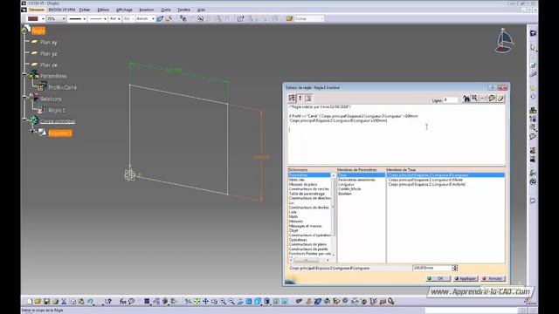559x314 pixels.
Task: Click the 100,000mm value stepper arrows
Action: tap(454, 268)
